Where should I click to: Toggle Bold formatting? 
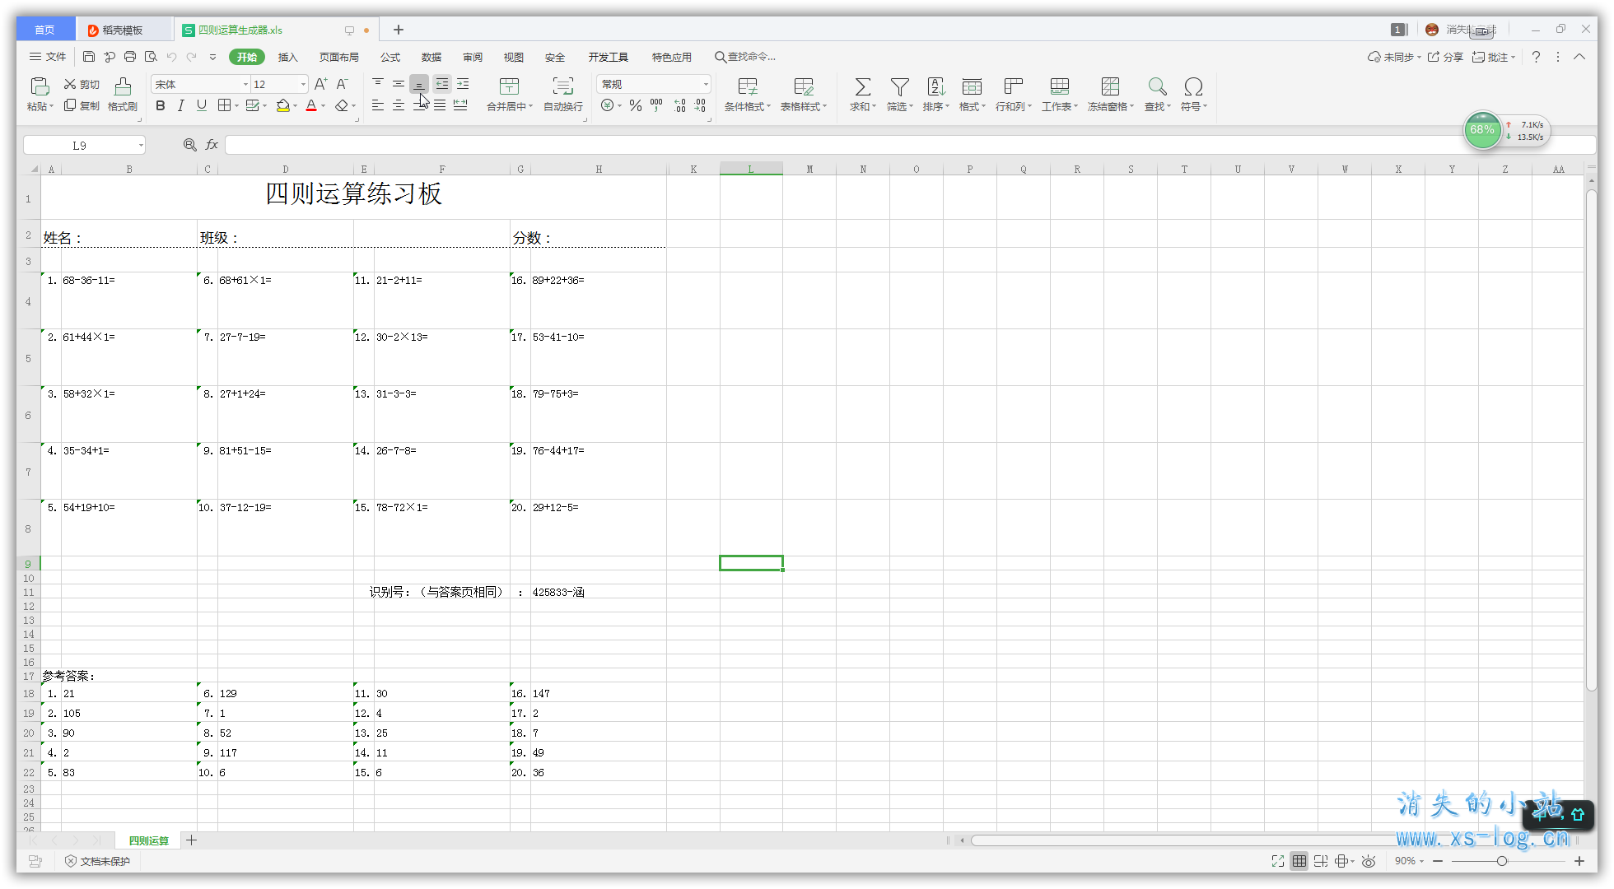161,105
